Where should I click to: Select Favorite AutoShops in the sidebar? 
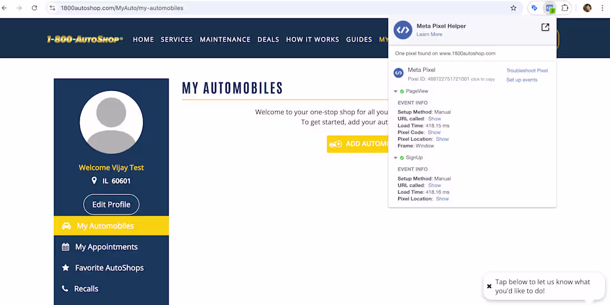(x=111, y=268)
